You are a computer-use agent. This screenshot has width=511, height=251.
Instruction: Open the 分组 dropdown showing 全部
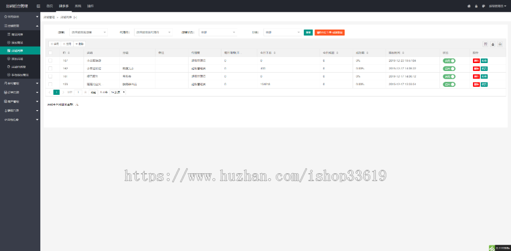pyautogui.click(x=283, y=32)
